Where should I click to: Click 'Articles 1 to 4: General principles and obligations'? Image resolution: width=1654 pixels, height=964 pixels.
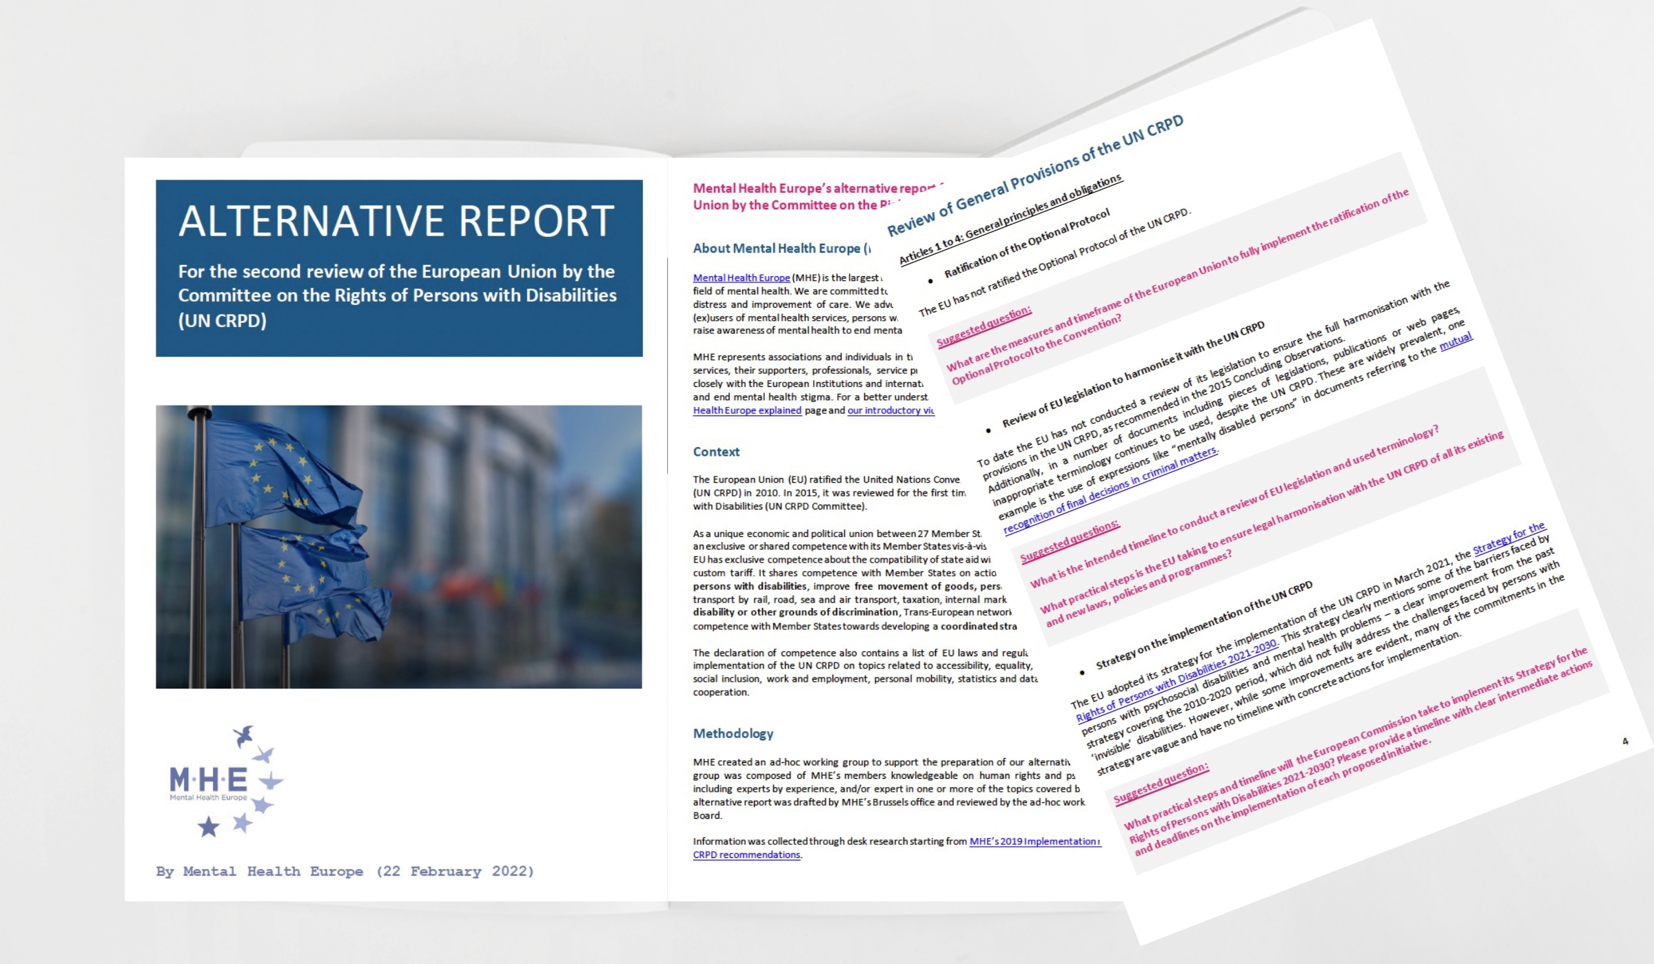pyautogui.click(x=1011, y=220)
